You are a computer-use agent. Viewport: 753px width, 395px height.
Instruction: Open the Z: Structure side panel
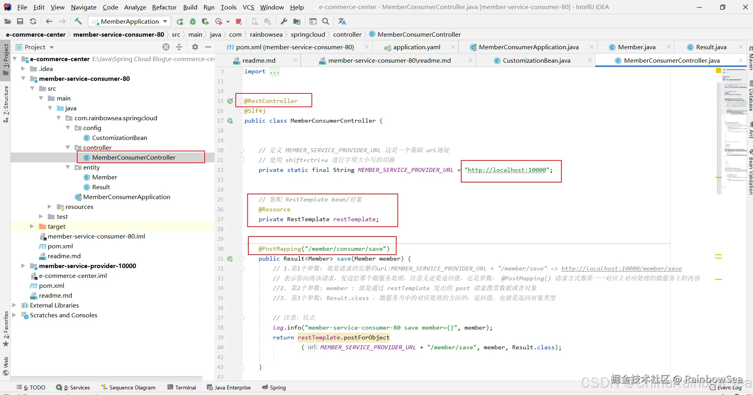pyautogui.click(x=6, y=103)
